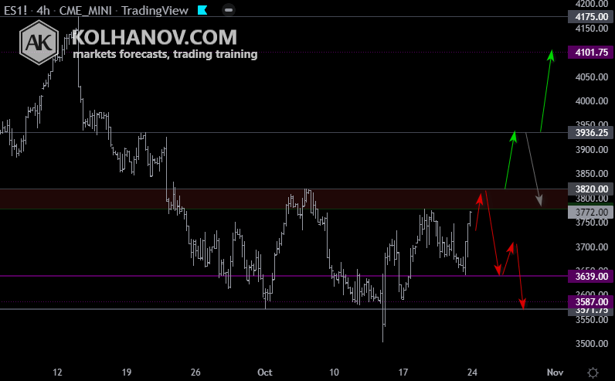615x381 pixels.
Task: Collapse the legend with the minus button
Action: 229,10
